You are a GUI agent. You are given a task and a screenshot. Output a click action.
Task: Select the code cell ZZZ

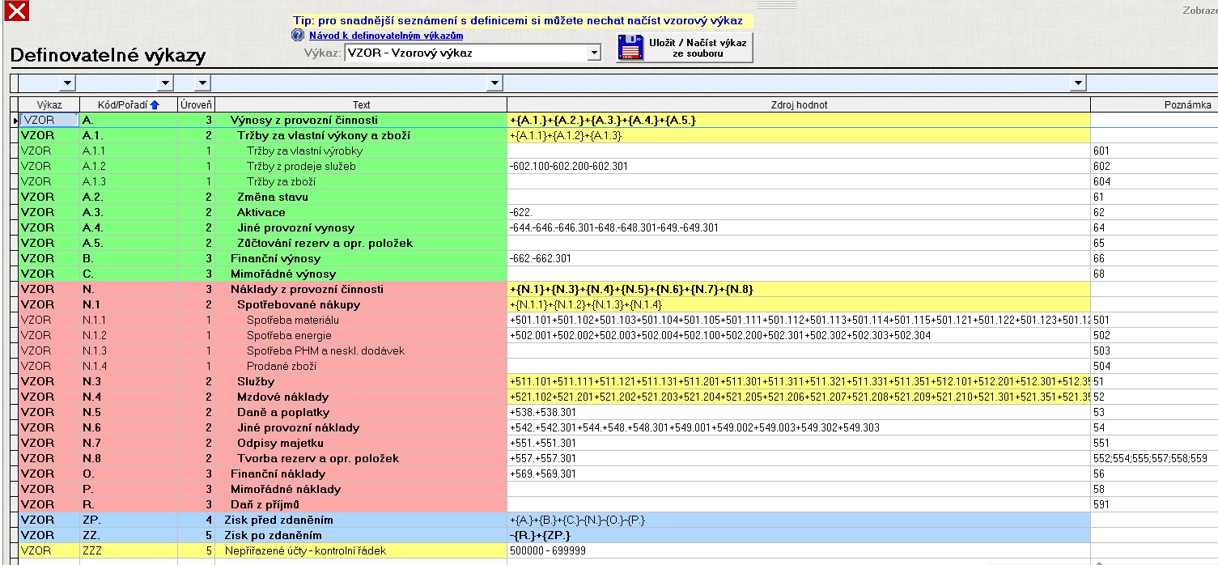tap(129, 550)
